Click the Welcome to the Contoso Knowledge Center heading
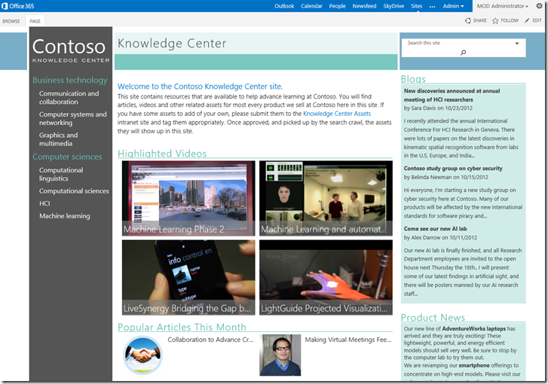548x384 pixels. [x=200, y=87]
